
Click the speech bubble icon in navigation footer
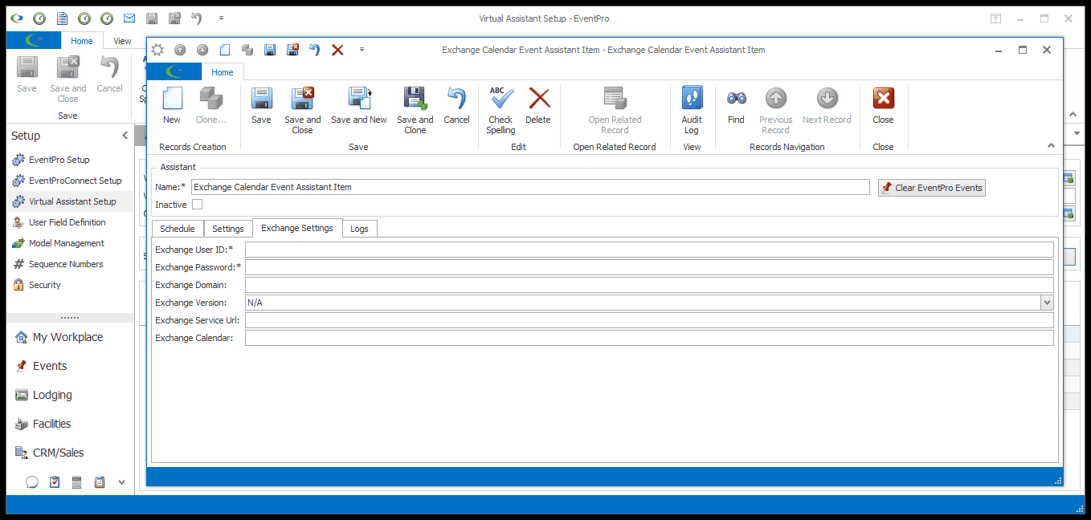[32, 482]
